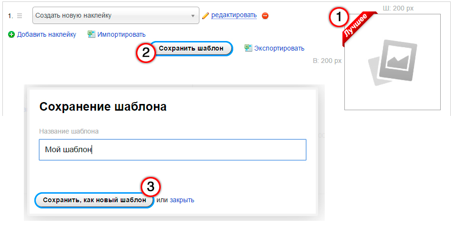Click the numbered callout marker 1
Viewport: 455px width, 228px height.
point(339,17)
